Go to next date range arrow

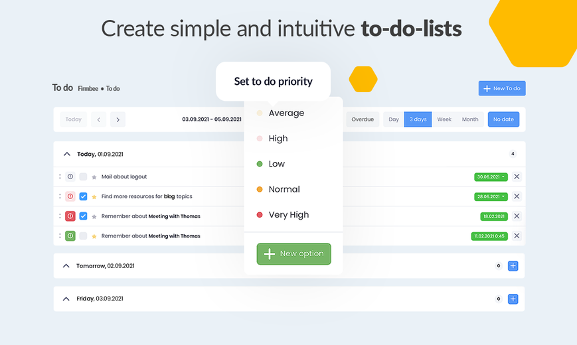118,119
